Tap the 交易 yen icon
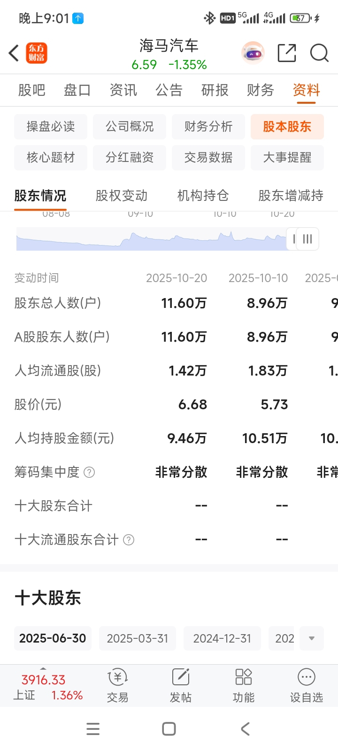 [x=117, y=677]
